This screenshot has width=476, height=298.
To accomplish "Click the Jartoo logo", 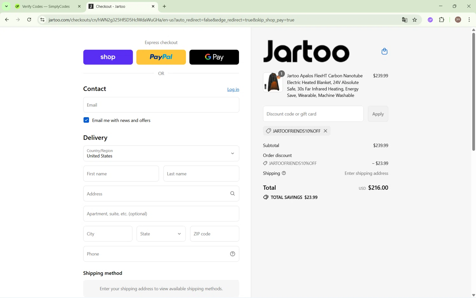I will (x=306, y=51).
